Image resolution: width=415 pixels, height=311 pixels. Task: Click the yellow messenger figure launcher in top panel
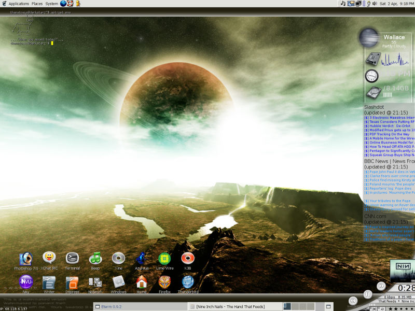pos(78,4)
